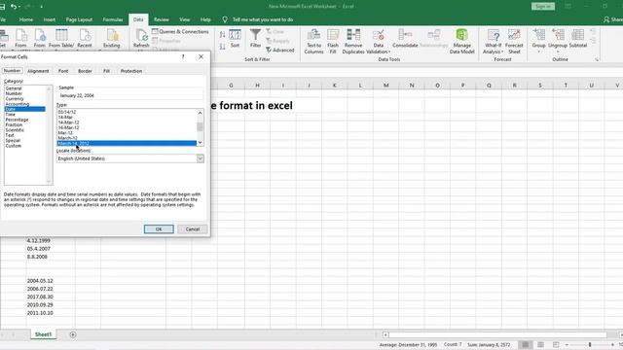The height and width of the screenshot is (350, 623).
Task: Click the Flash Fill icon
Action: 333,41
